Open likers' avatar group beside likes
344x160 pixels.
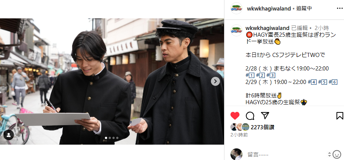click(240, 127)
